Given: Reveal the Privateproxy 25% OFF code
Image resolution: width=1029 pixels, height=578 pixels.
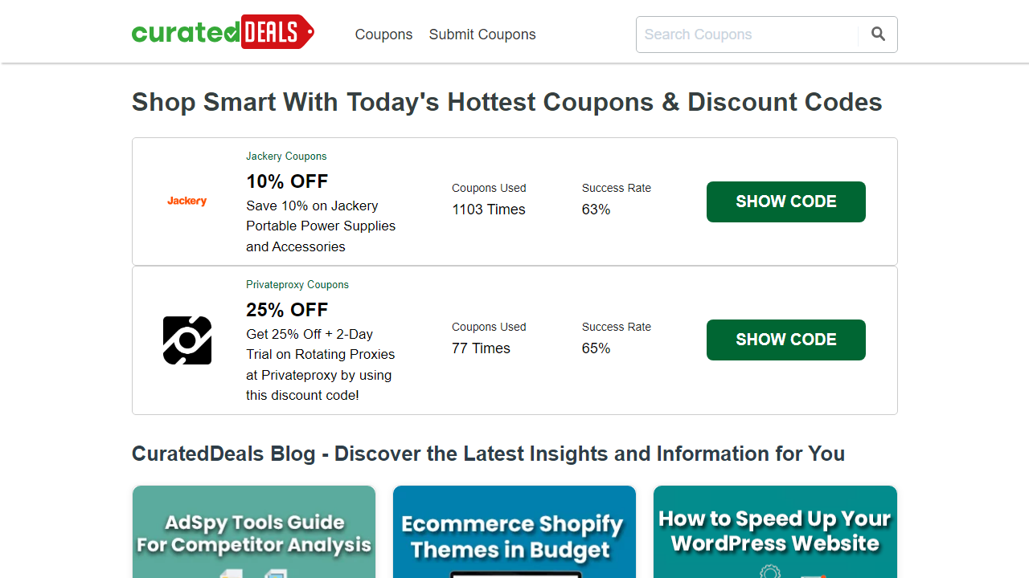Looking at the screenshot, I should pyautogui.click(x=785, y=340).
